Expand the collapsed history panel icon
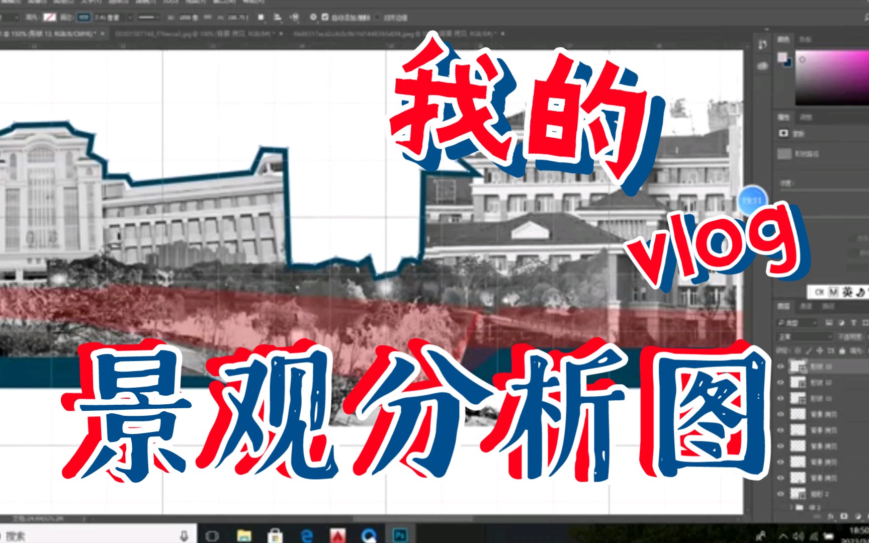 pos(763,44)
